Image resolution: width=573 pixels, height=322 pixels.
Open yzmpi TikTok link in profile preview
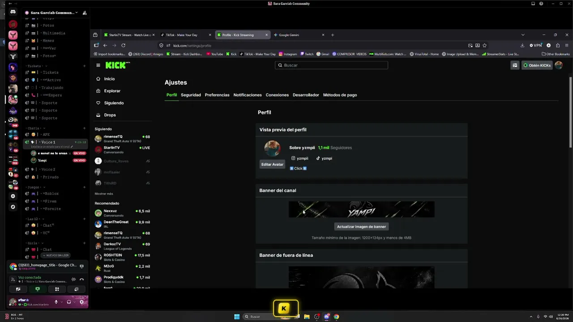tap(324, 158)
